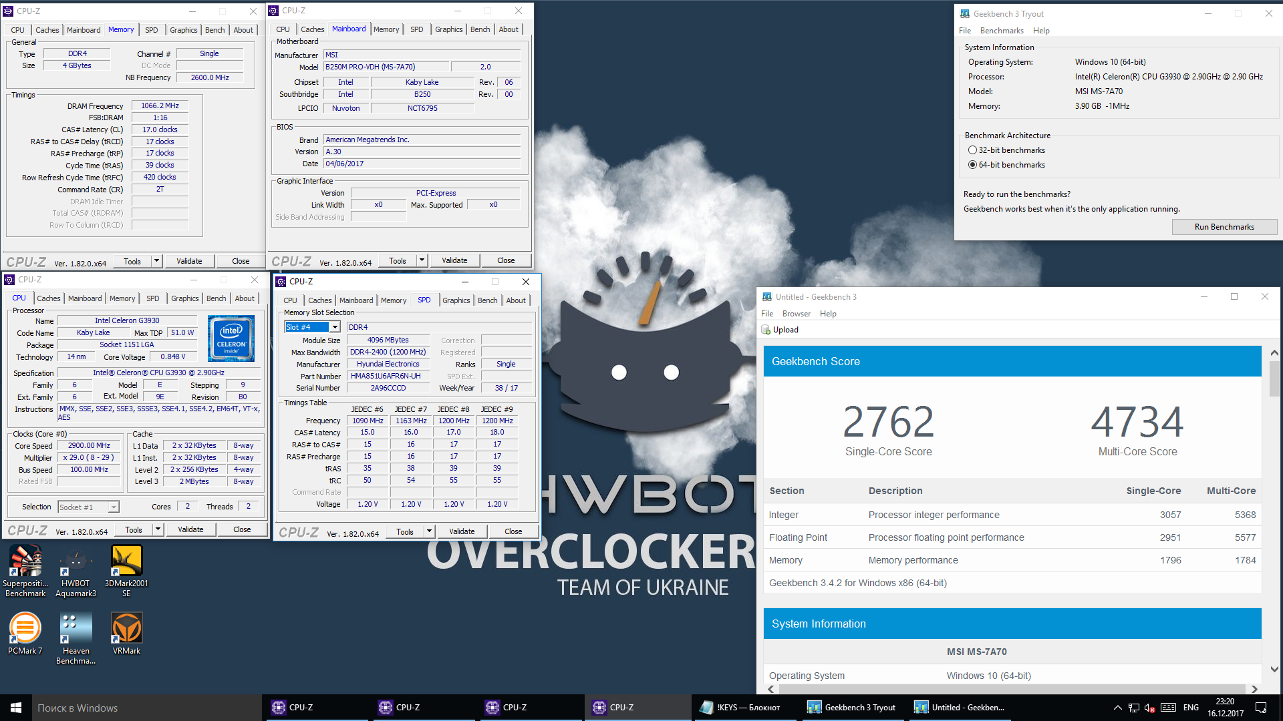Click the vertical scrollbar in Geekbench results
The height and width of the screenshot is (721, 1283).
1274,378
